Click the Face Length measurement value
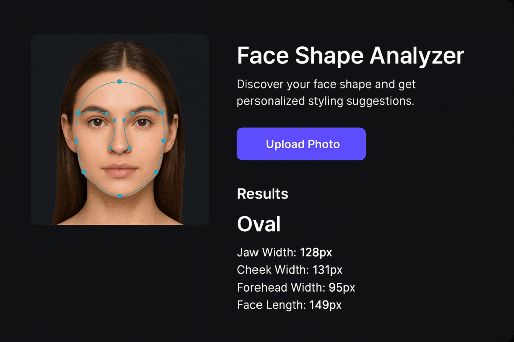This screenshot has width=514, height=342. [x=327, y=305]
